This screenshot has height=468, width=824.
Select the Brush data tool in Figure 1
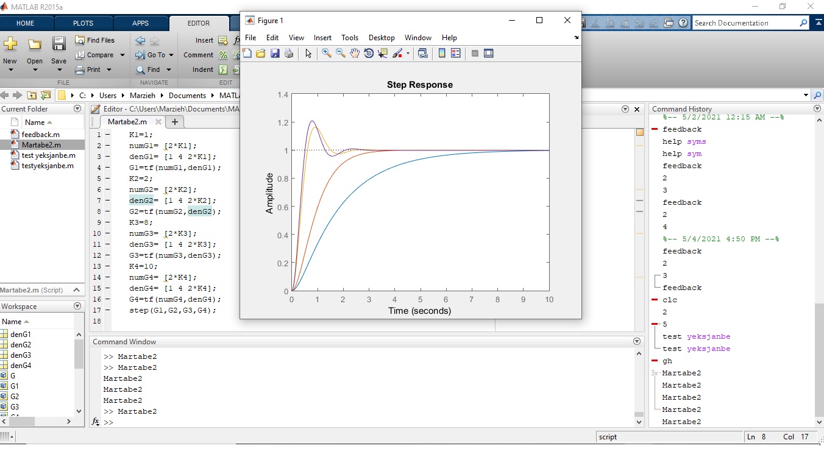pos(398,54)
